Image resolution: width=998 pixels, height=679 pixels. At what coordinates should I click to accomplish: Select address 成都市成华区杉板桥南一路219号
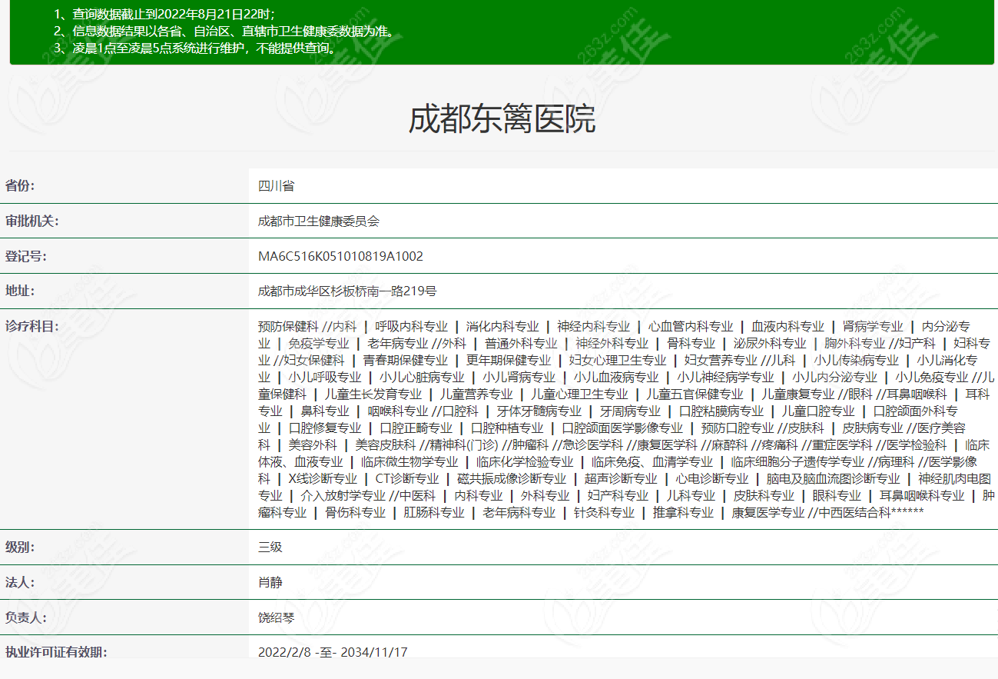click(347, 291)
